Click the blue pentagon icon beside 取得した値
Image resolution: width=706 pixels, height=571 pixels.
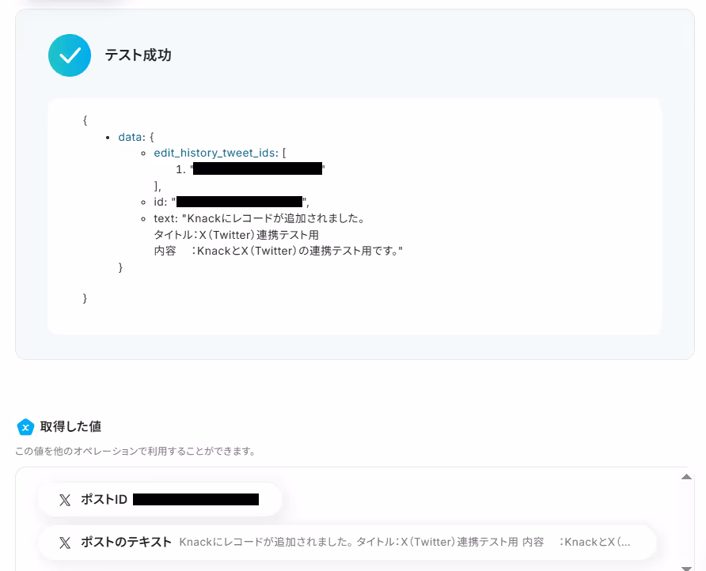click(x=25, y=427)
